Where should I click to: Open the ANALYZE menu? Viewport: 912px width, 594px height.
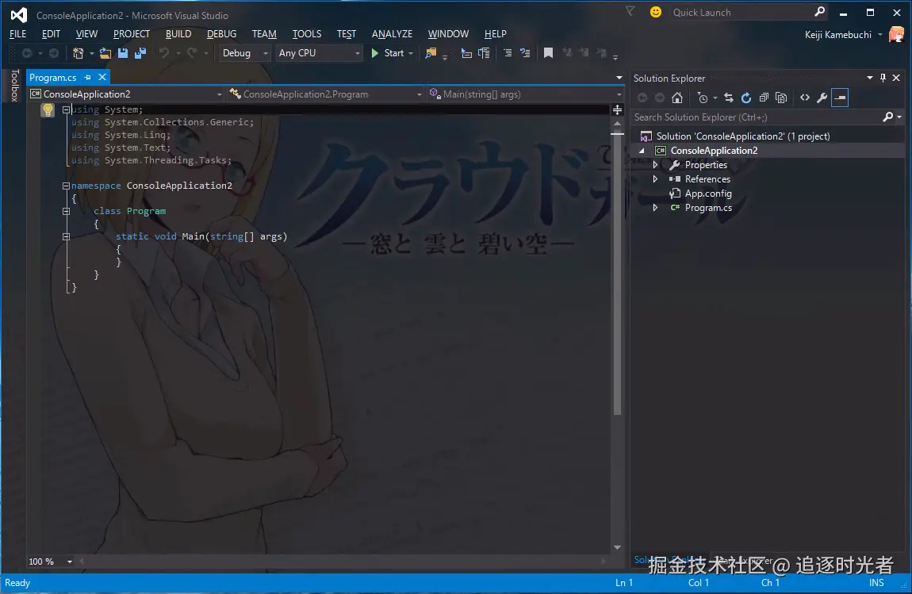coord(392,34)
